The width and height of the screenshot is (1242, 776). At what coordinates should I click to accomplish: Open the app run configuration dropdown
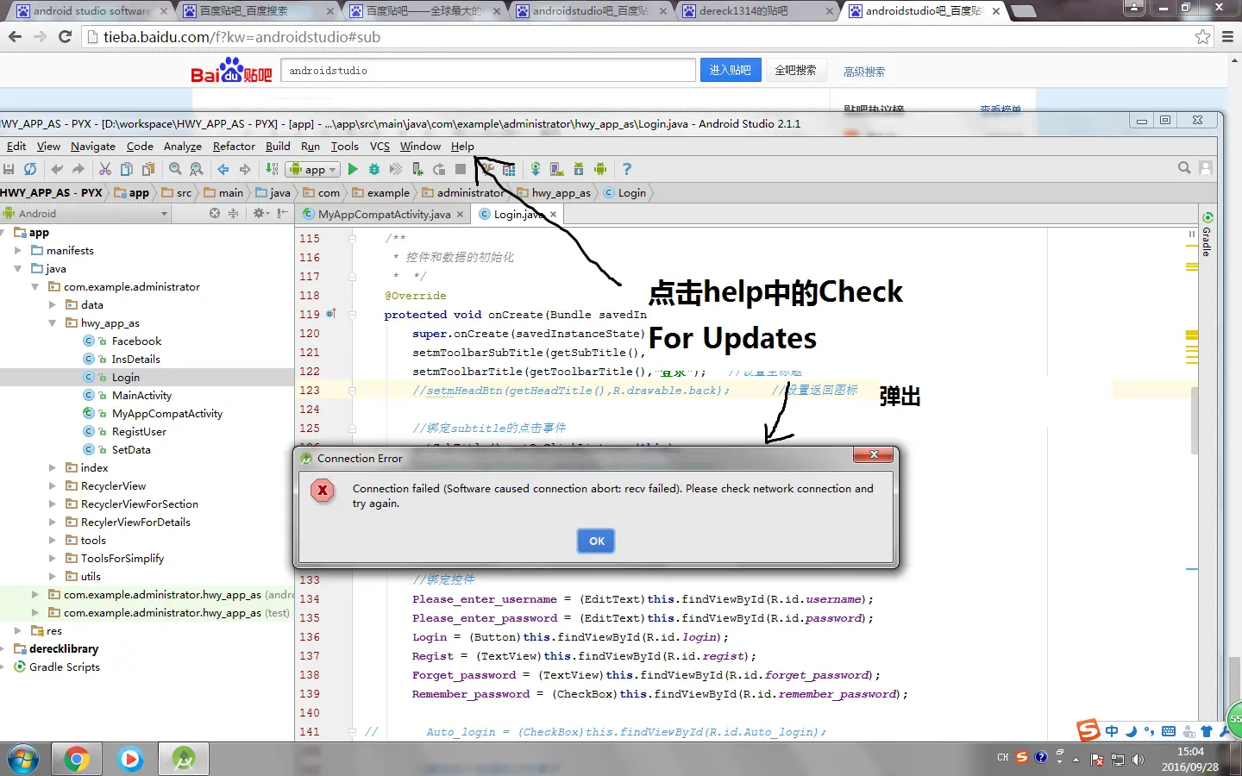coord(311,170)
